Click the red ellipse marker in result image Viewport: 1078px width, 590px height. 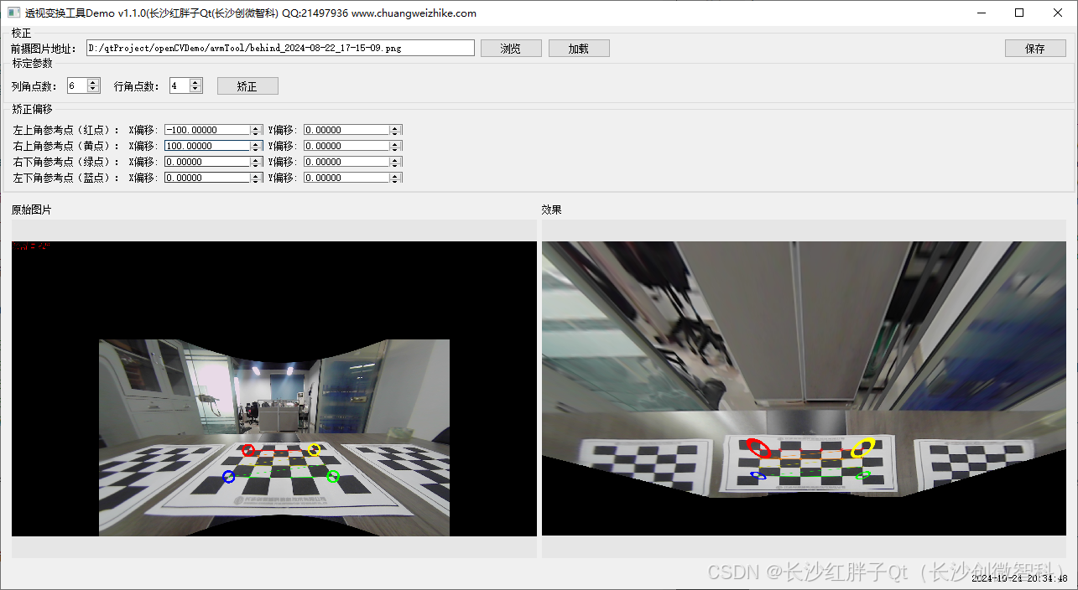(x=758, y=448)
